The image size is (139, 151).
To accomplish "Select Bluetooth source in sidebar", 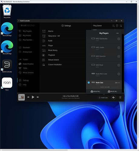I will tap(26, 48).
